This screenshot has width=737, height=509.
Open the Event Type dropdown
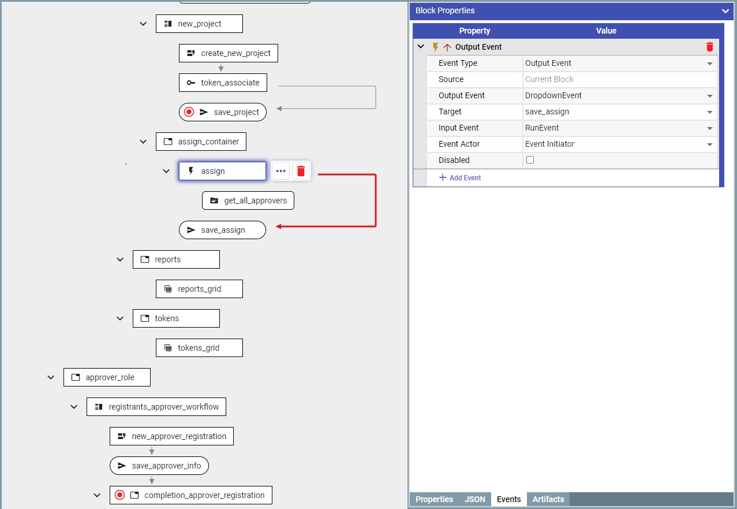(x=710, y=64)
